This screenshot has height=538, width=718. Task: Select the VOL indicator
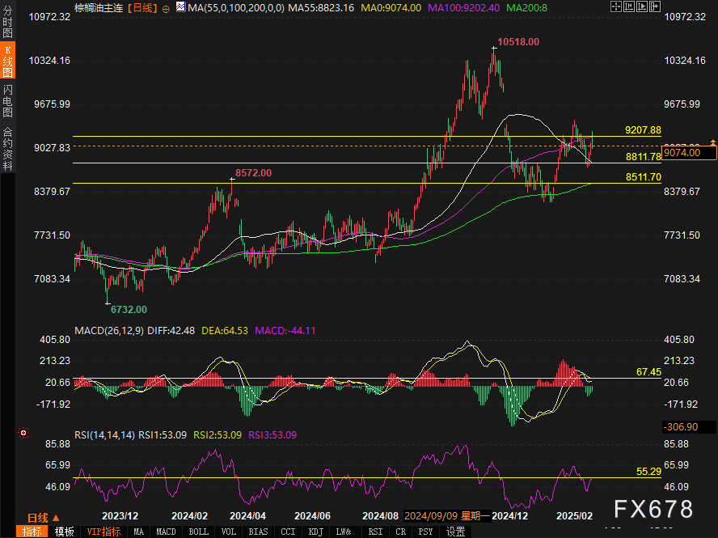point(229,532)
